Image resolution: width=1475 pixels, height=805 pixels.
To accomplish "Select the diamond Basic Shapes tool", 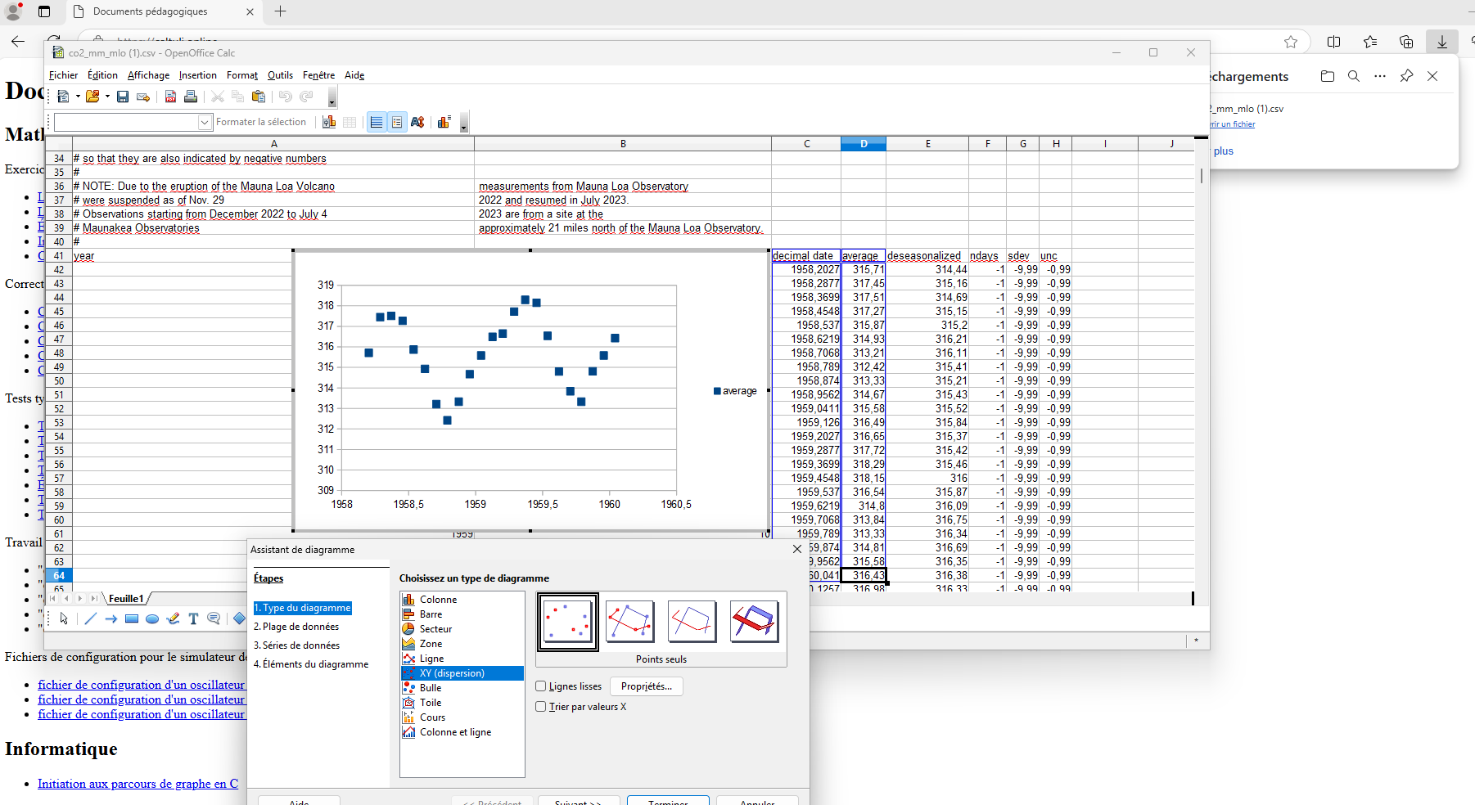I will 239,618.
